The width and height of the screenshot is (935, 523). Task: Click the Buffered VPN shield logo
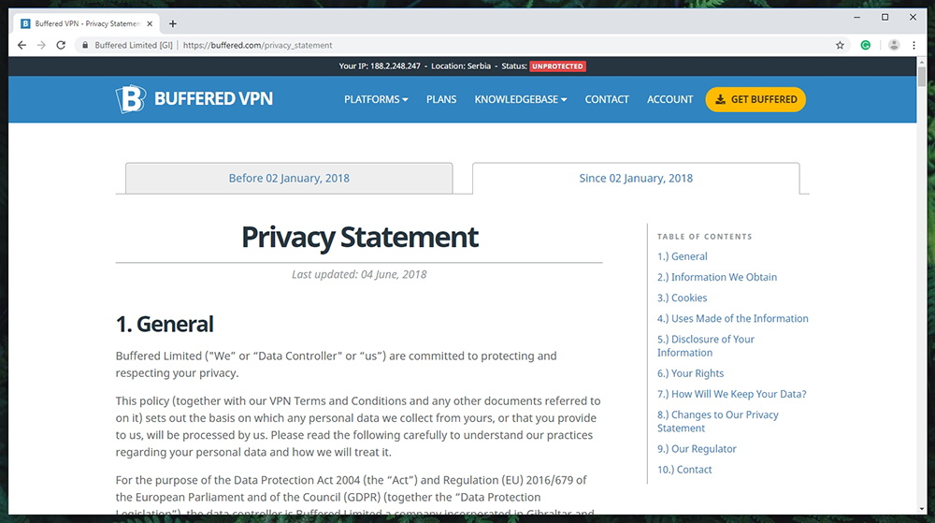(131, 98)
